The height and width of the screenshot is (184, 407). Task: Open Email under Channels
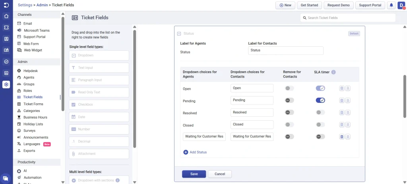pyautogui.click(x=27, y=23)
